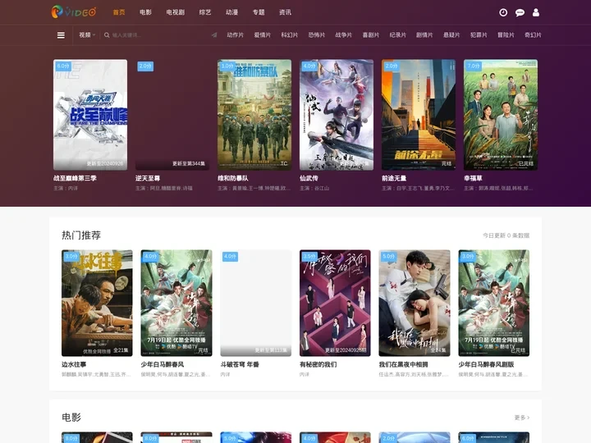Click the 少年白马醉春风剧版 title link
The width and height of the screenshot is (591, 443).
[x=486, y=364]
